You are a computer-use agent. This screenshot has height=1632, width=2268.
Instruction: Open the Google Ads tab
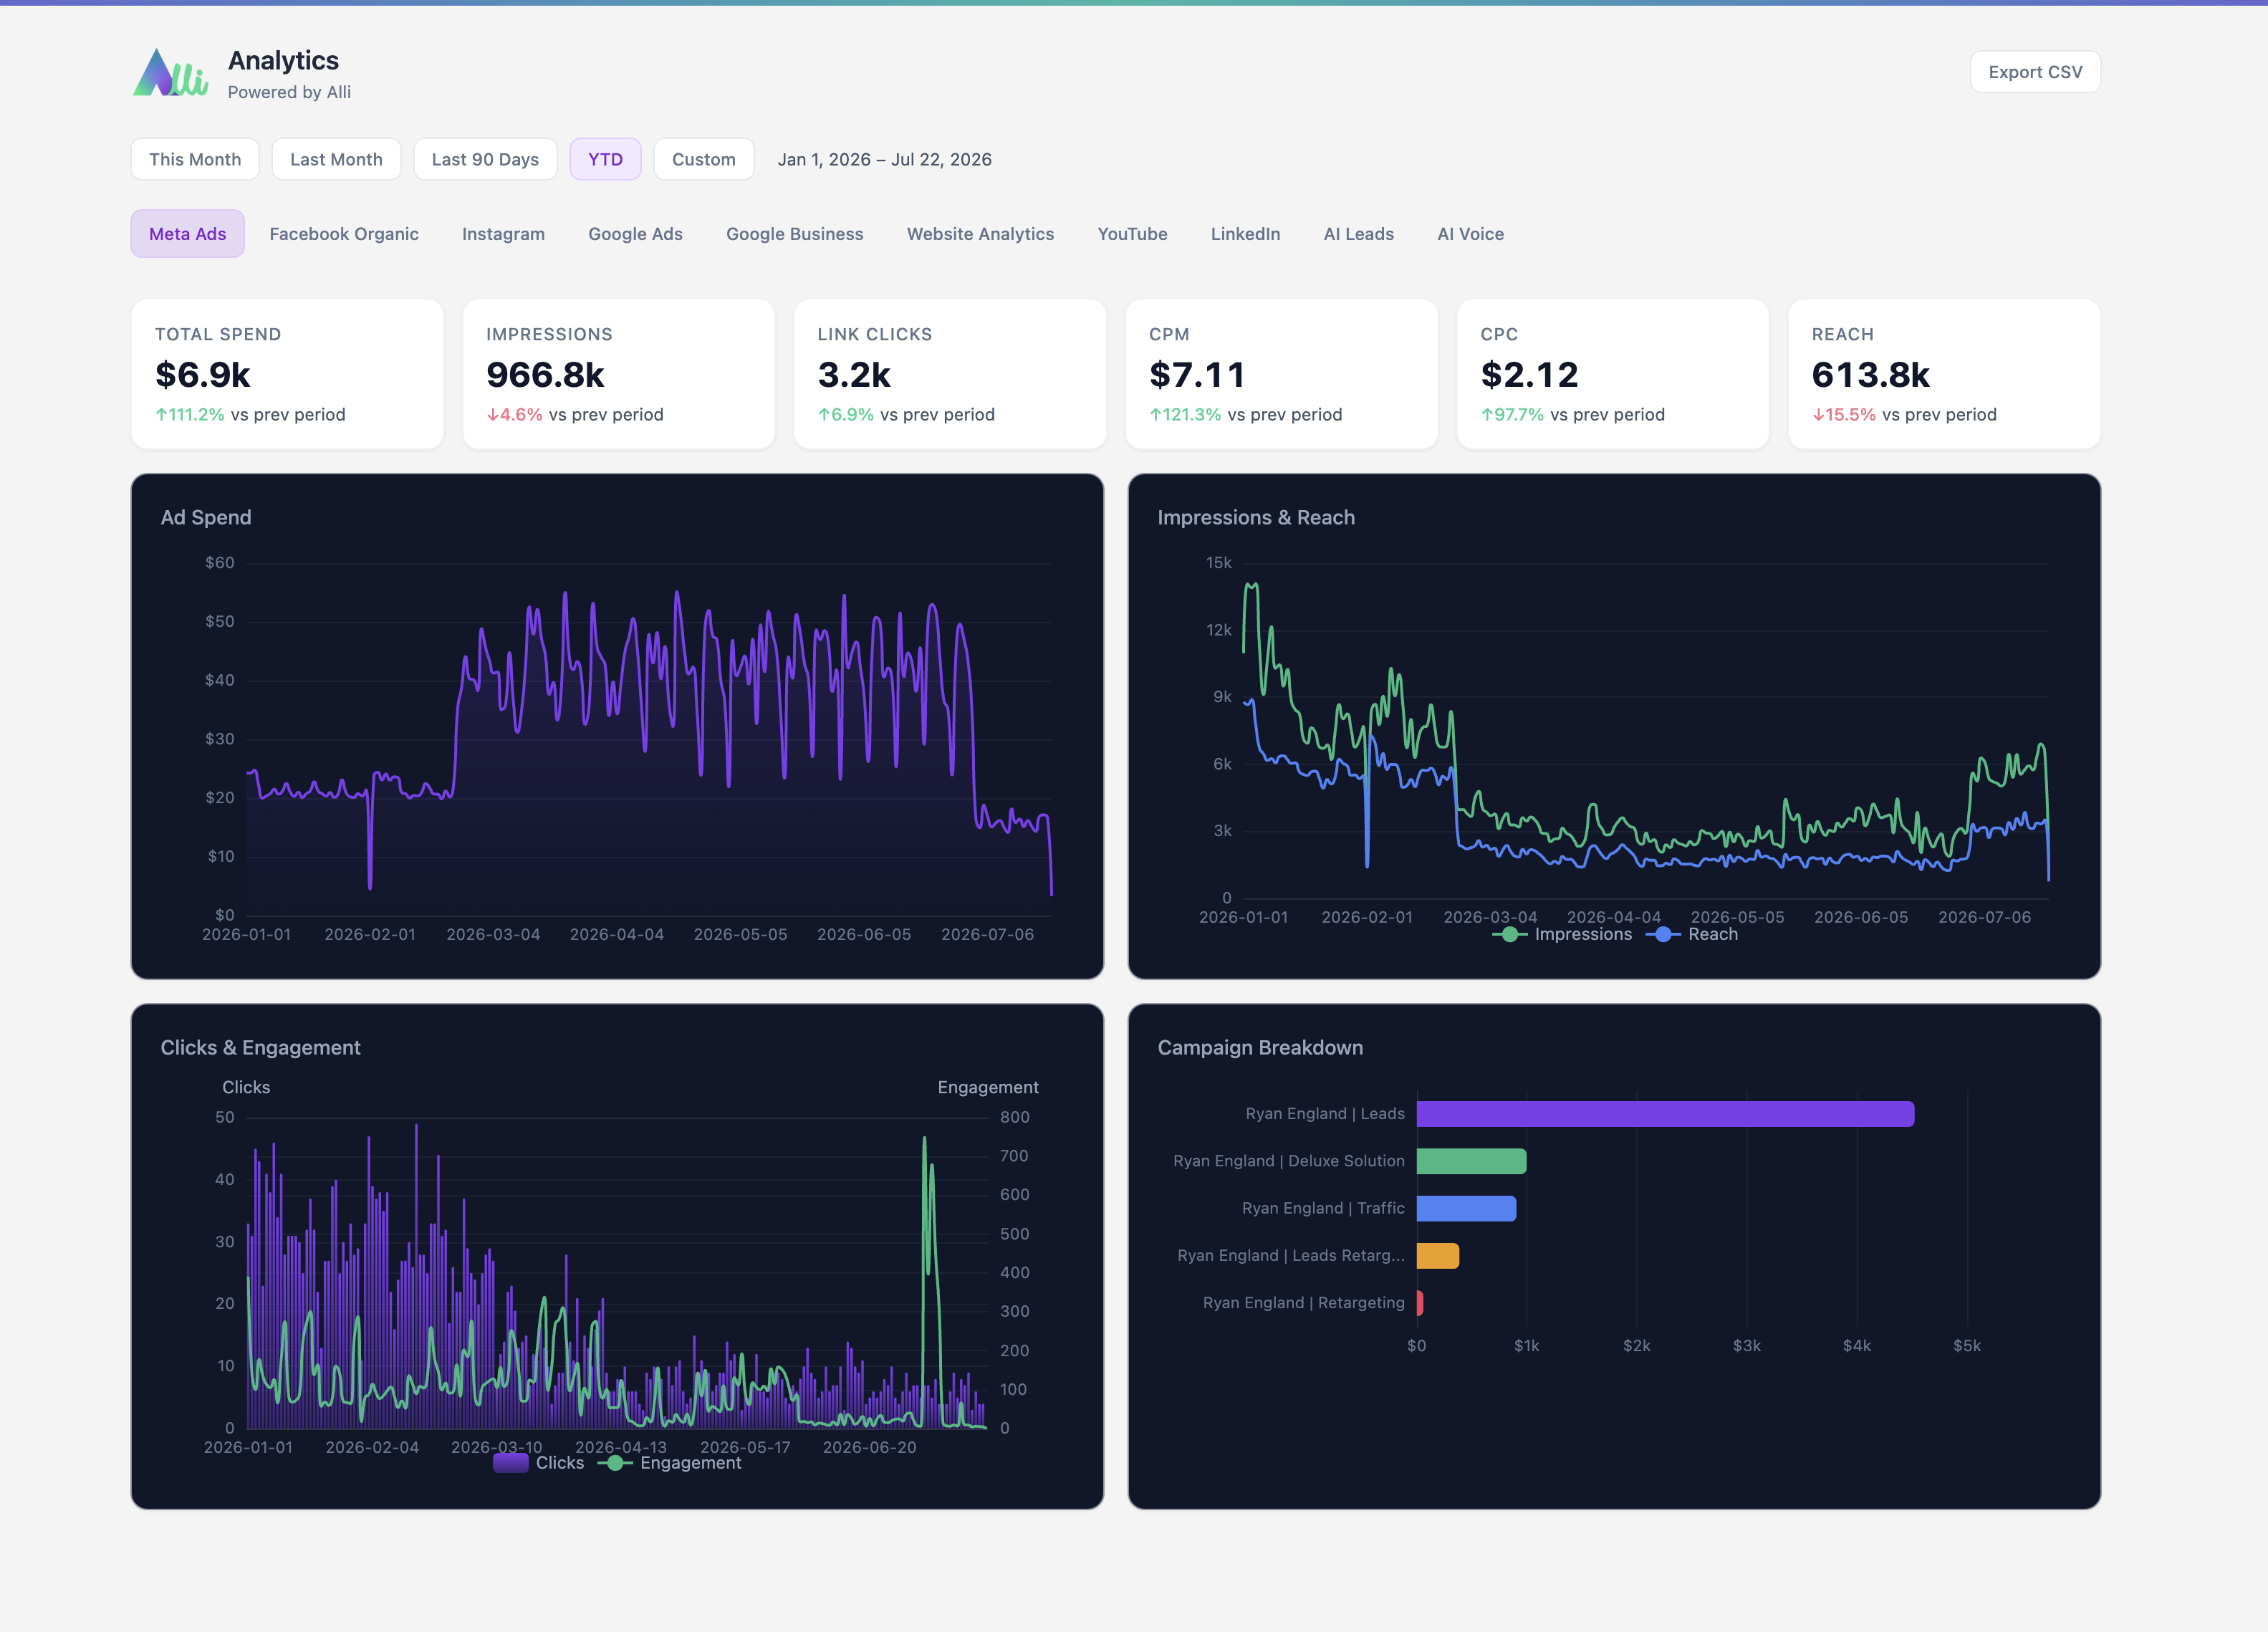pos(635,234)
